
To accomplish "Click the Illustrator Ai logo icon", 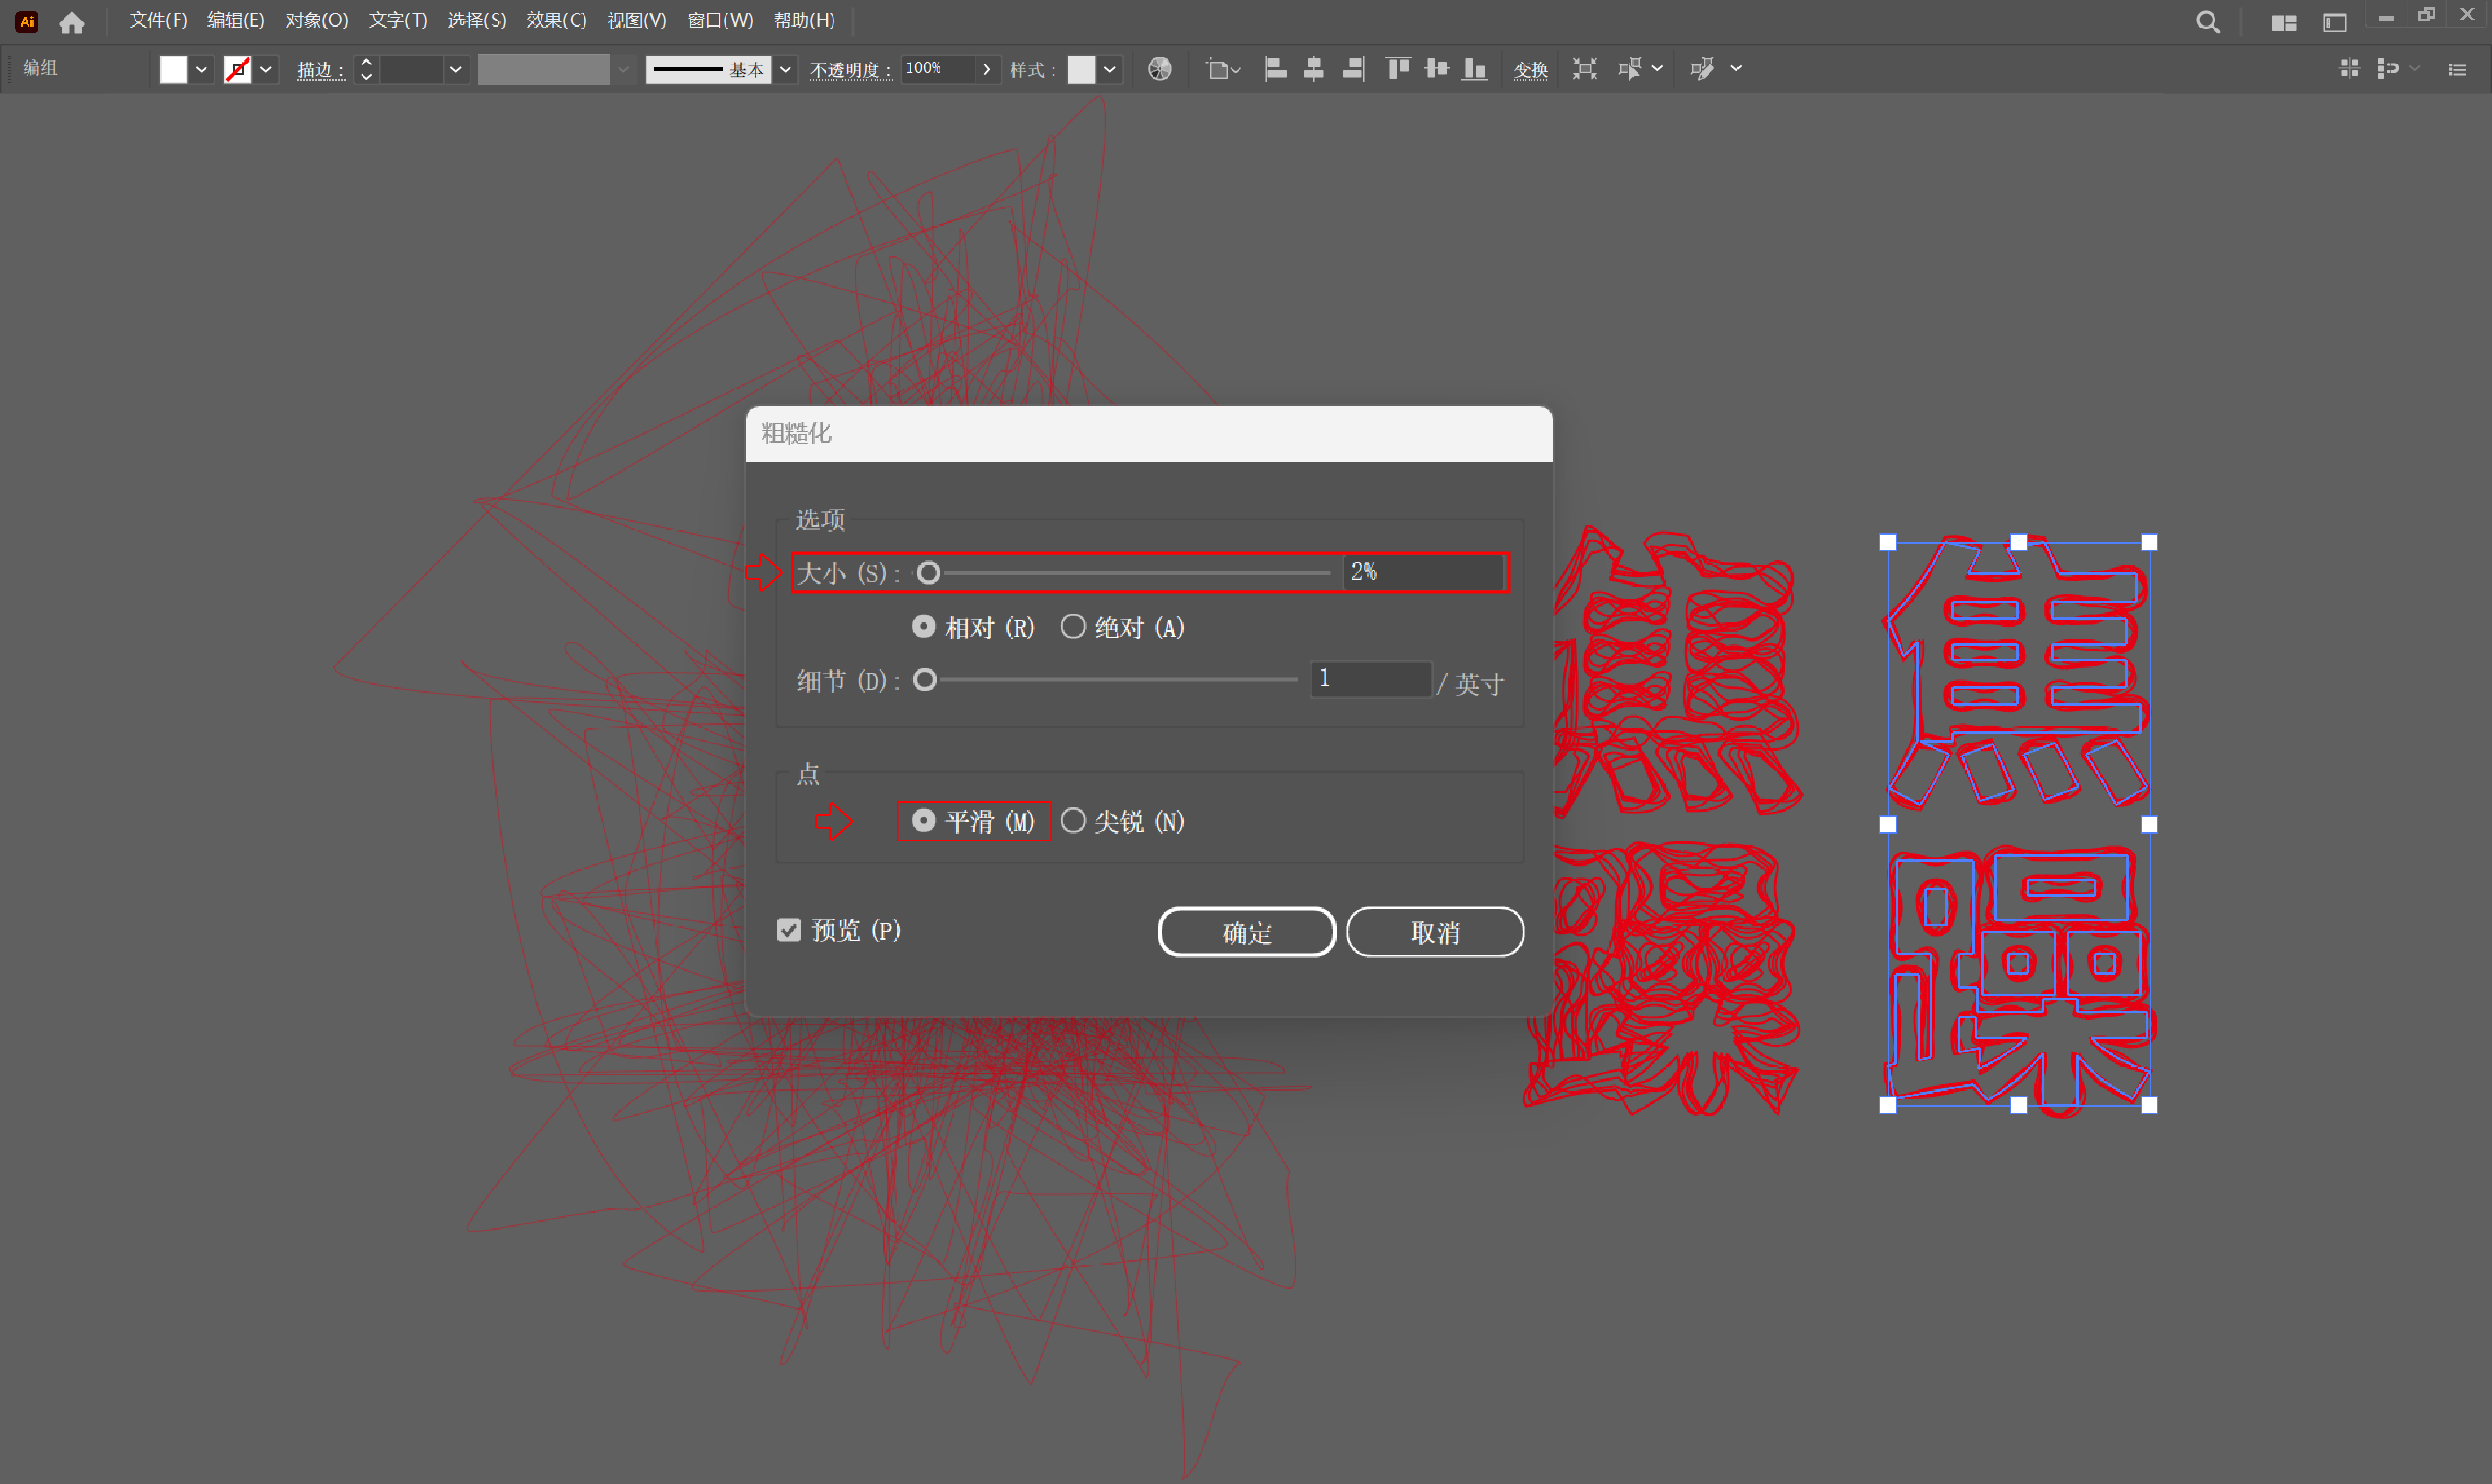I will 27,21.
